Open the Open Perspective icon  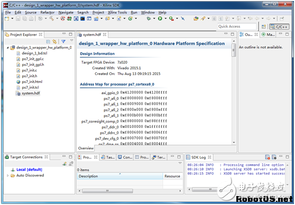(x=264, y=27)
